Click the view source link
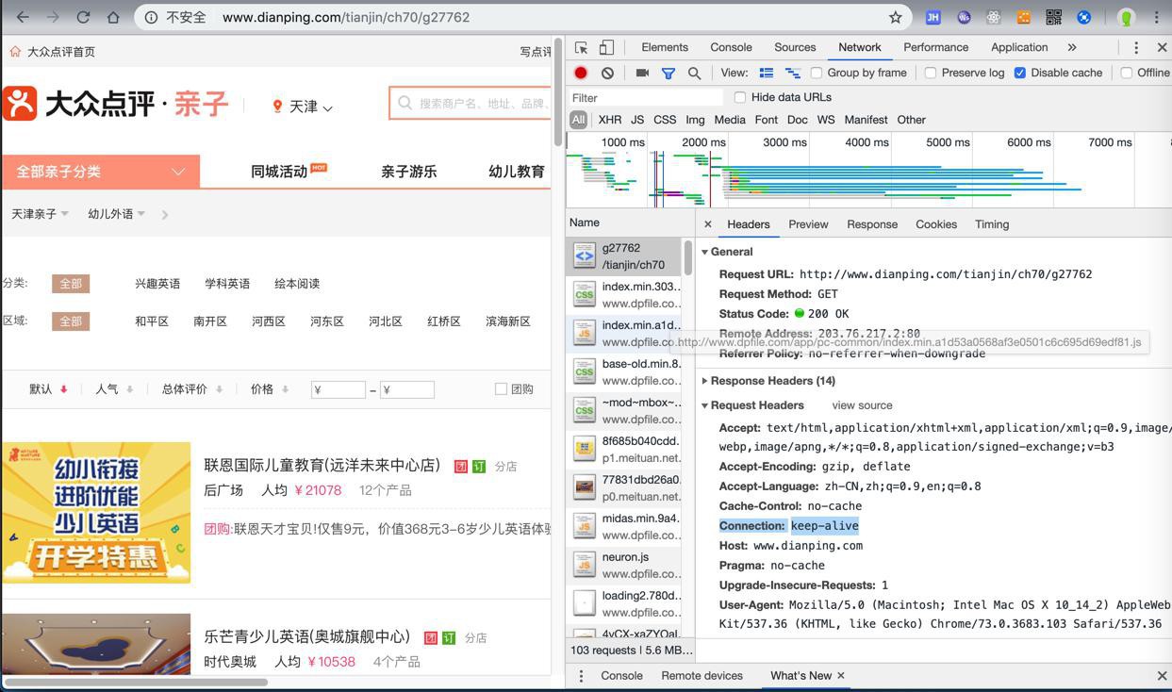The height and width of the screenshot is (692, 1172). pos(862,405)
